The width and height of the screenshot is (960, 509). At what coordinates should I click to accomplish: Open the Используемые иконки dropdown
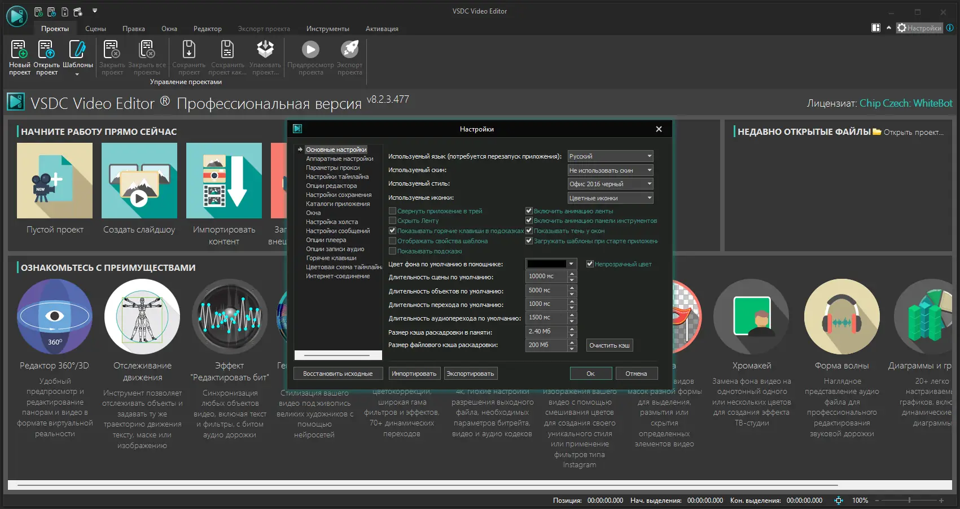pyautogui.click(x=610, y=198)
